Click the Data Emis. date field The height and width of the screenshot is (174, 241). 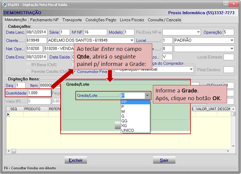click(37, 57)
